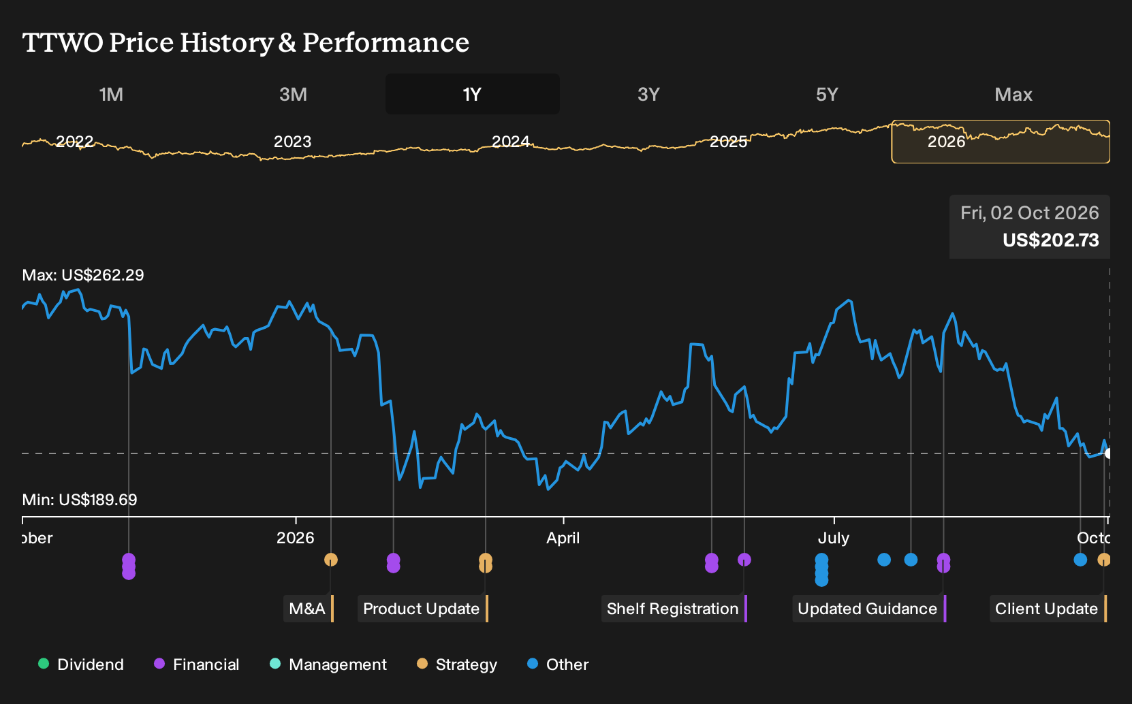
Task: Click the "April" axis label
Action: click(x=563, y=538)
